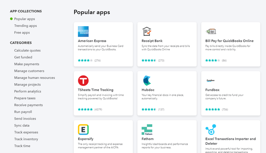Click the Hubdoc app logo
The height and width of the screenshot is (153, 266).
pyautogui.click(x=147, y=80)
